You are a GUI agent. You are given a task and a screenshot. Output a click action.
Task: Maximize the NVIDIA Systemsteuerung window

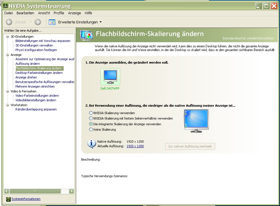point(266,6)
